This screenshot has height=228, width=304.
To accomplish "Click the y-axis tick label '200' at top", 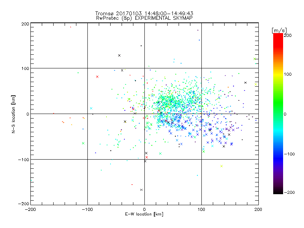I will pyautogui.click(x=25, y=24).
